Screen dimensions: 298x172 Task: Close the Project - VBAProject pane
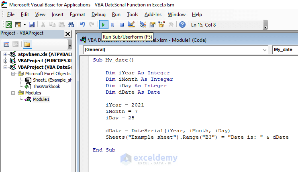point(67,34)
